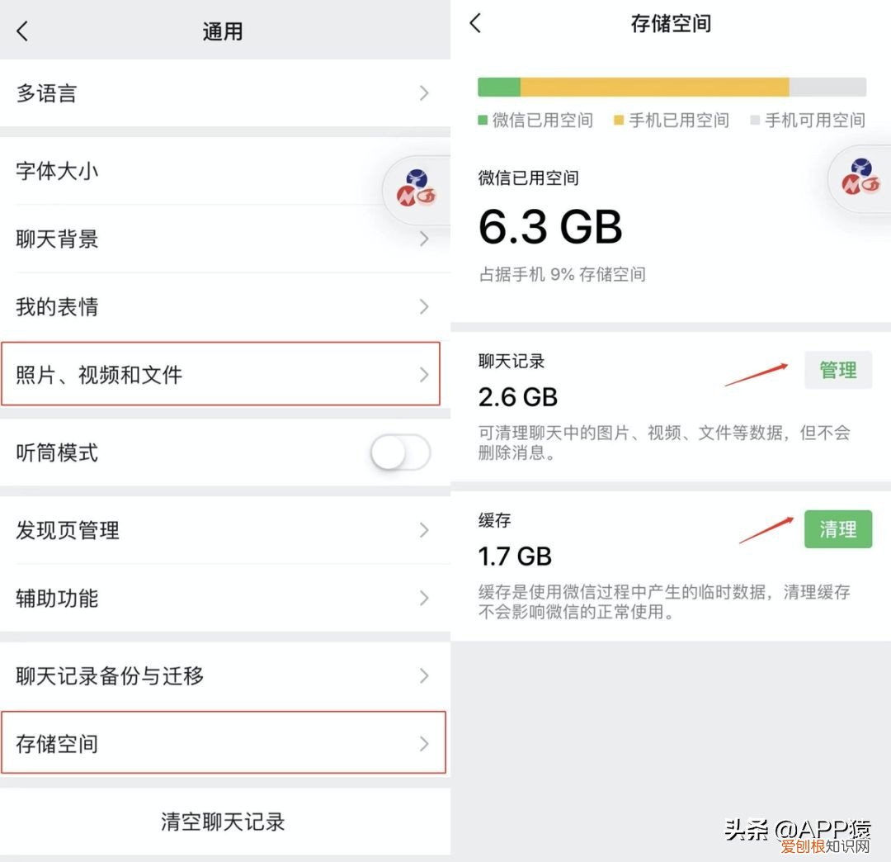Screen dimensions: 891x862
Task: Open 聊天背景 using its chevron arrow
Action: pos(424,239)
